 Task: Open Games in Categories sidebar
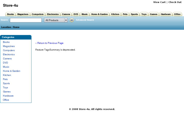point(7,92)
